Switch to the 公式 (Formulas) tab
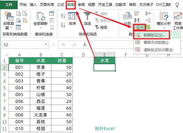This screenshot has width=183, height=133. click(61, 5)
